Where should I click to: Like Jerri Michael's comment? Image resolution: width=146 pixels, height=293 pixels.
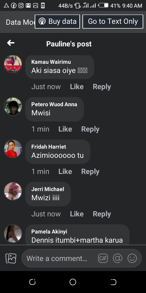tap(77, 214)
